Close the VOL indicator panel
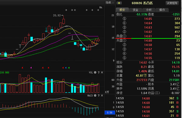Viewport: 182px width, 118px height. (102, 72)
